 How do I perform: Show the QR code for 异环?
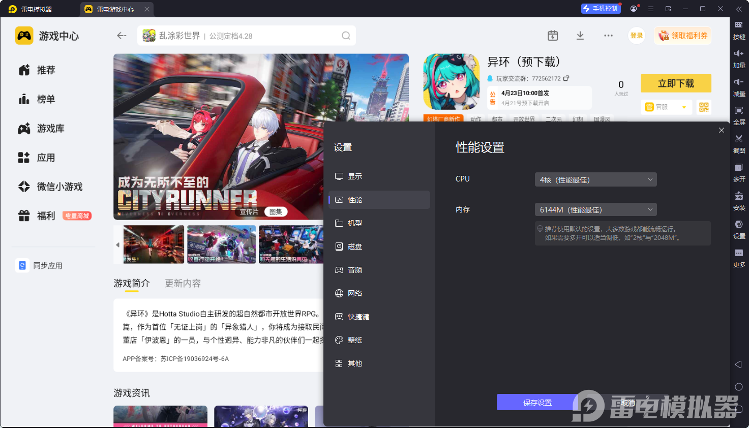[x=704, y=107]
